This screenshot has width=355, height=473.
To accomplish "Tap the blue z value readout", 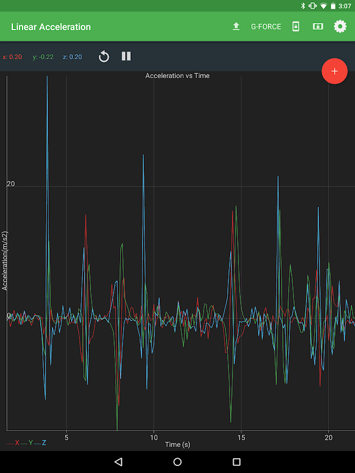I will (x=72, y=57).
